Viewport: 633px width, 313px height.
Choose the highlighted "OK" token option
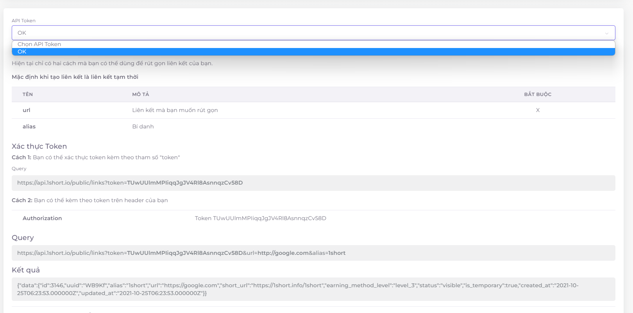tap(22, 52)
